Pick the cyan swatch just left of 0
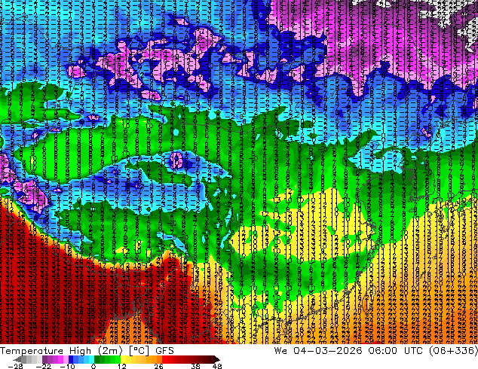This screenshot has height=369, width=478. 91,359
